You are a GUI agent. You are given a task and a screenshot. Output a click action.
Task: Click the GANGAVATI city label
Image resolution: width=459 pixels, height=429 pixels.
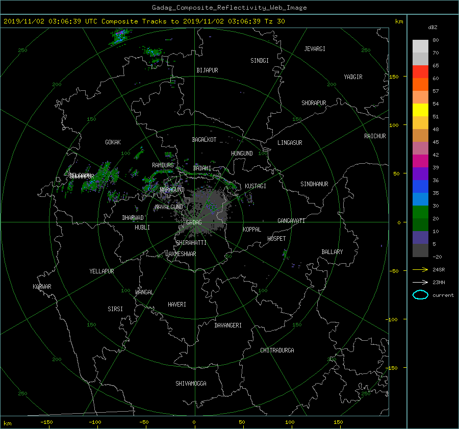click(x=291, y=221)
